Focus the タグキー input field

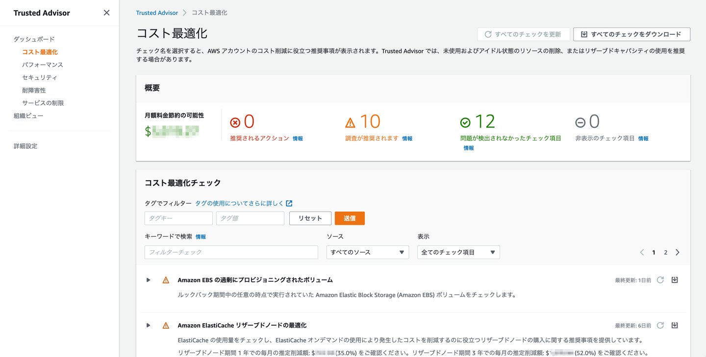[178, 218]
